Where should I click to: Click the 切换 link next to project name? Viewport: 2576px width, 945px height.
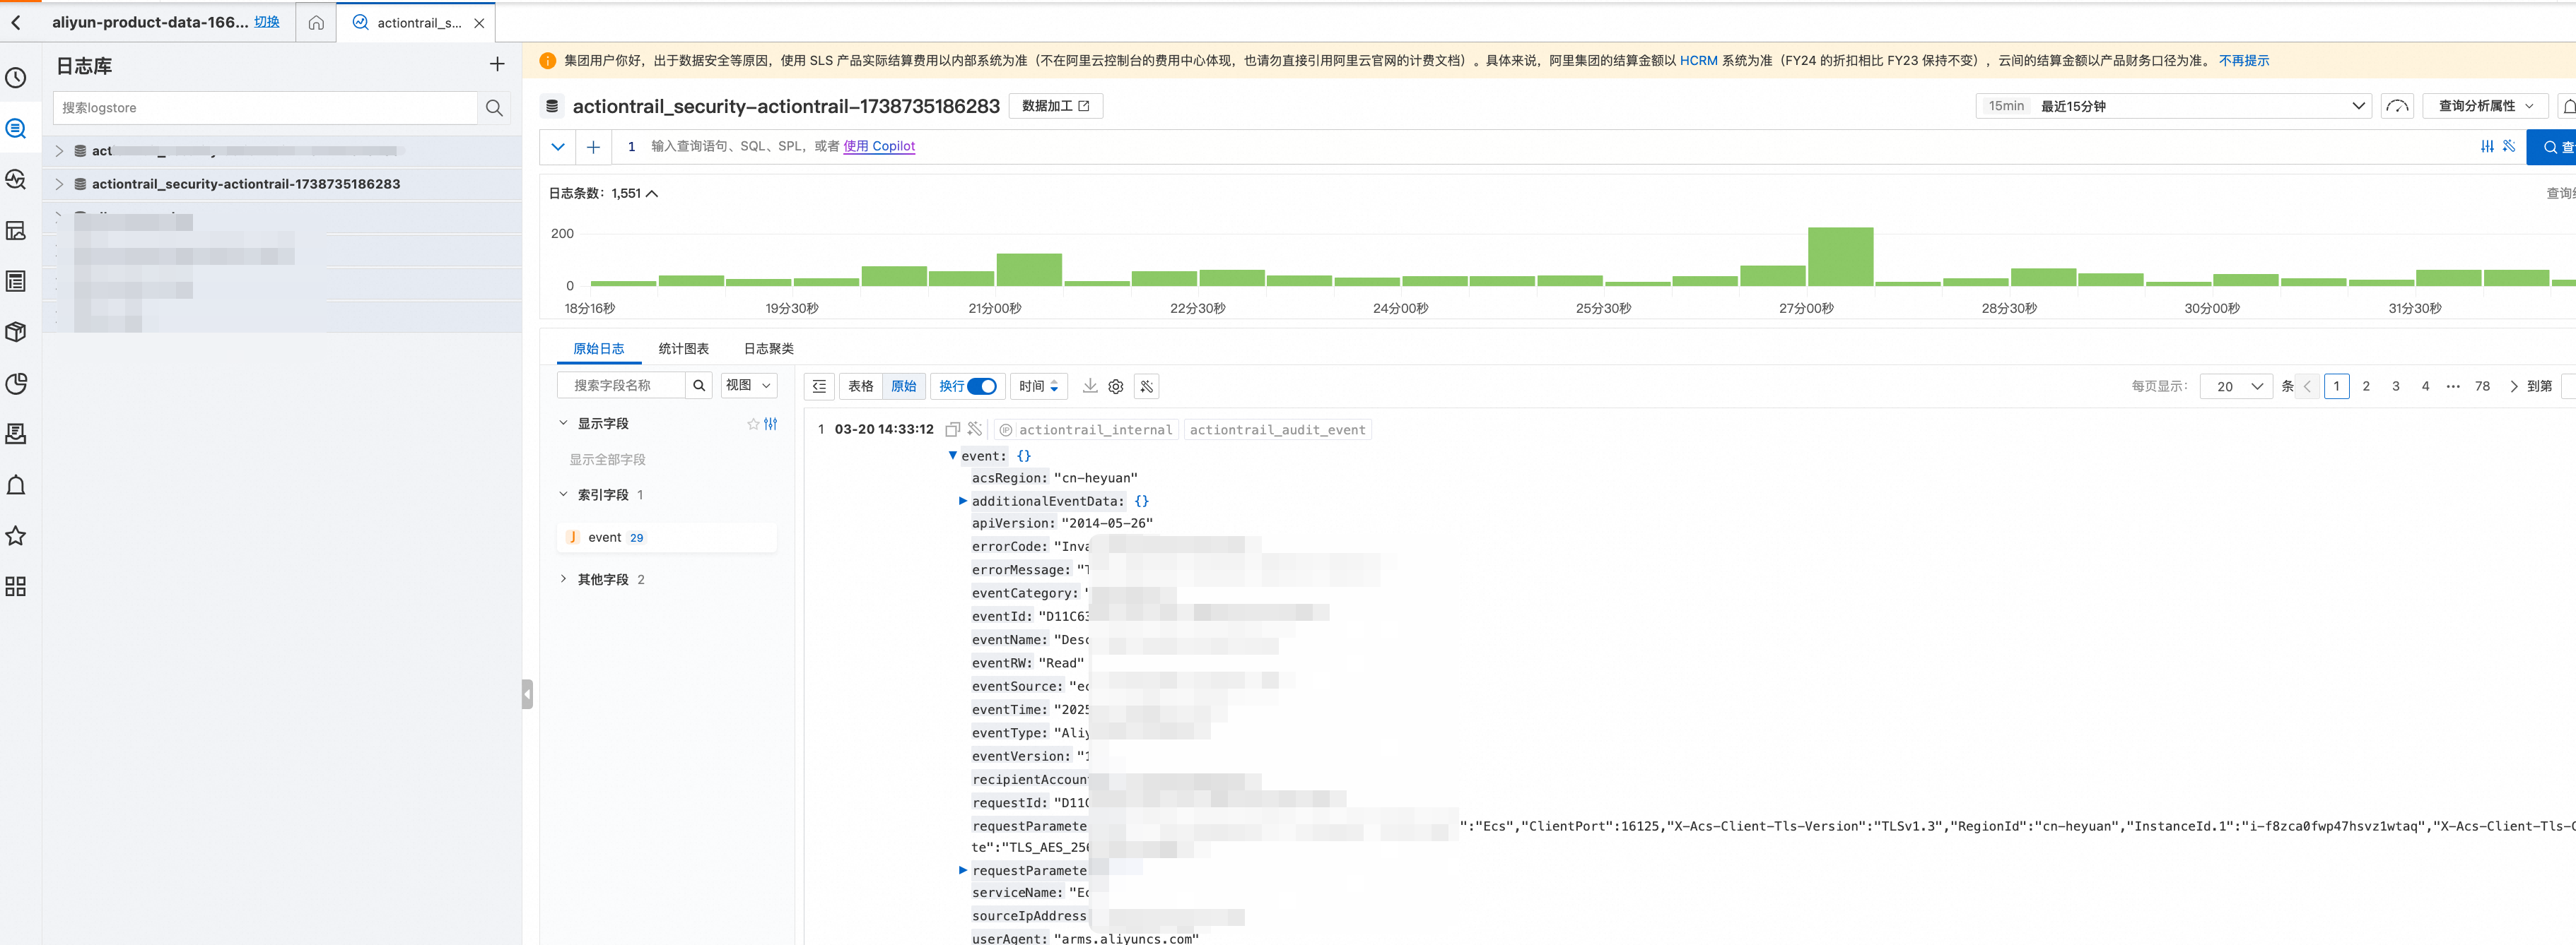[267, 22]
